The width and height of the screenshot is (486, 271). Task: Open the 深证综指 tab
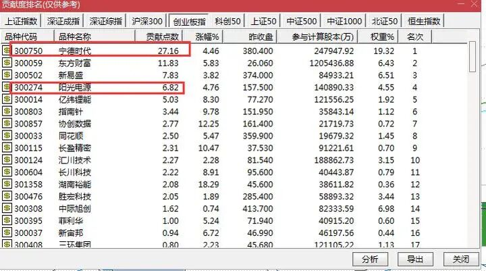(105, 21)
